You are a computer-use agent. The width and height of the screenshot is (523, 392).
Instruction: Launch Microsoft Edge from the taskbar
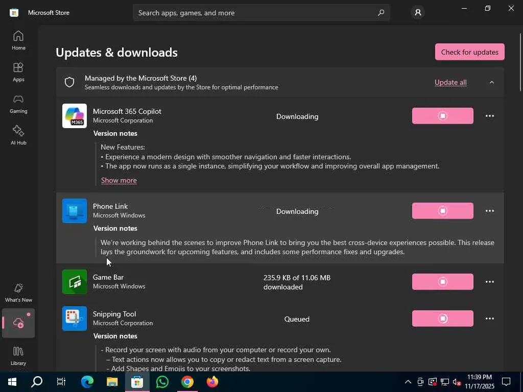point(87,382)
